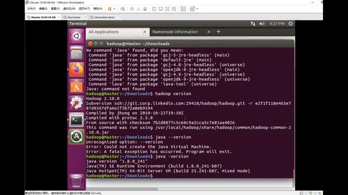Open the 查看(V) View menu

tap(55, 9)
